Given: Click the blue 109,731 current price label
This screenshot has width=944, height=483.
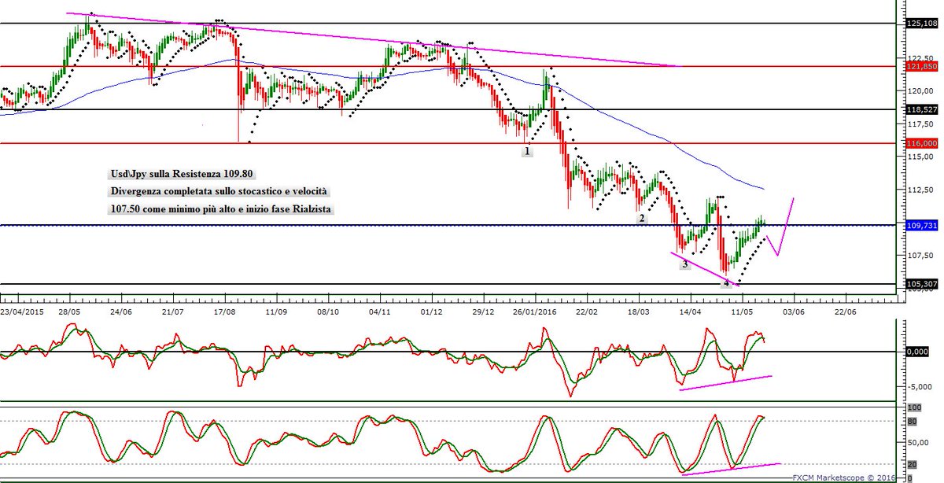Looking at the screenshot, I should click(922, 226).
